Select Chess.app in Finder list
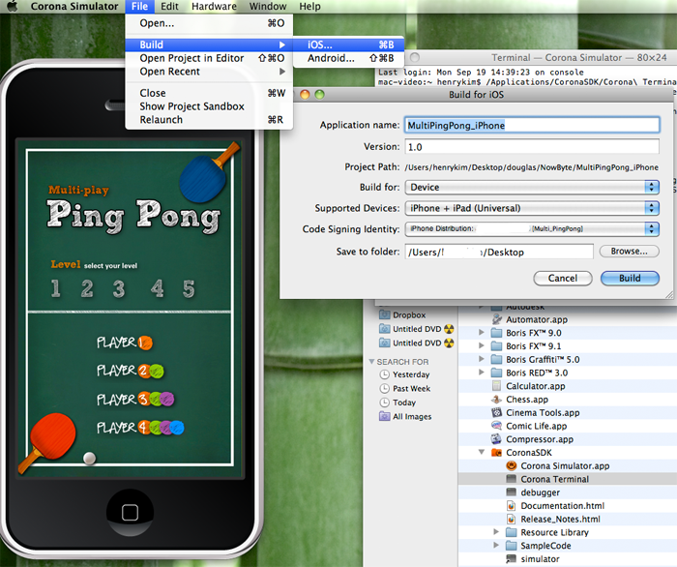This screenshot has height=567, width=677. pyautogui.click(x=527, y=400)
